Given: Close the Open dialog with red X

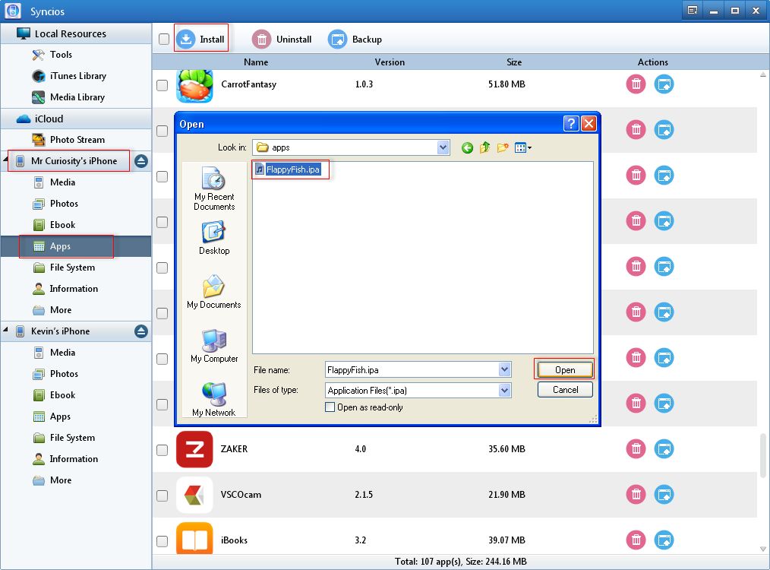Looking at the screenshot, I should click(589, 123).
